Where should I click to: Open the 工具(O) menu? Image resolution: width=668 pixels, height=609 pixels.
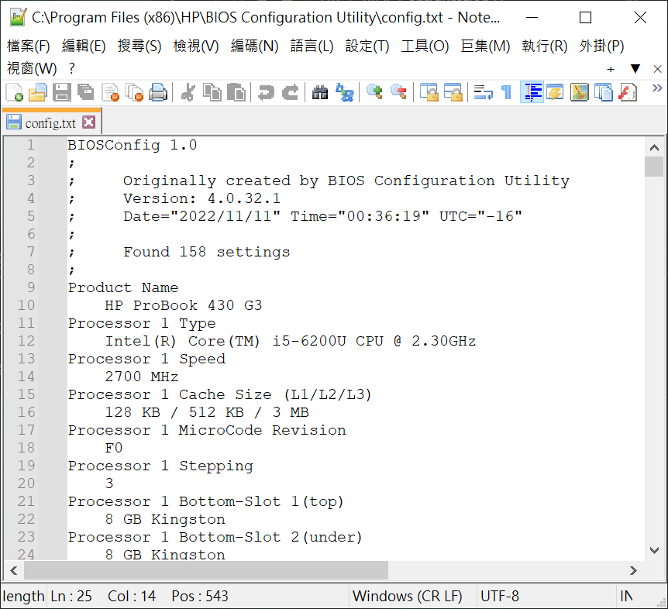(425, 46)
